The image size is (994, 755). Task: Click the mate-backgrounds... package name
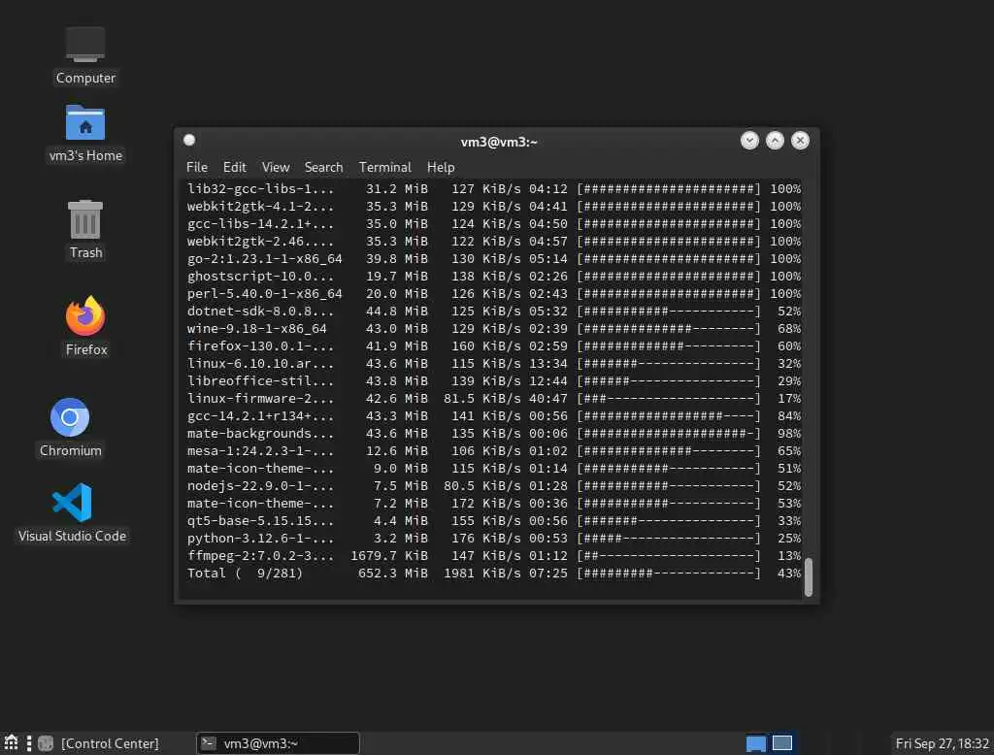pyautogui.click(x=260, y=434)
